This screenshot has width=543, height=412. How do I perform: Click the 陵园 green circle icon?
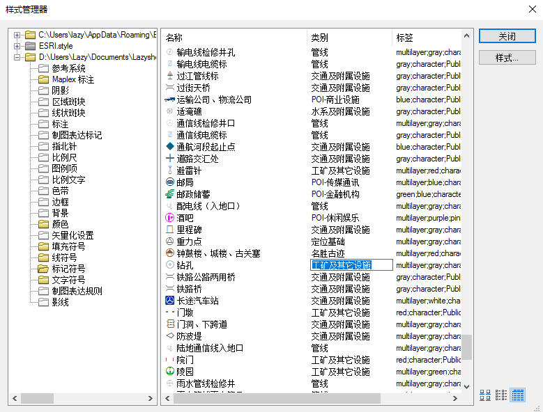169,371
